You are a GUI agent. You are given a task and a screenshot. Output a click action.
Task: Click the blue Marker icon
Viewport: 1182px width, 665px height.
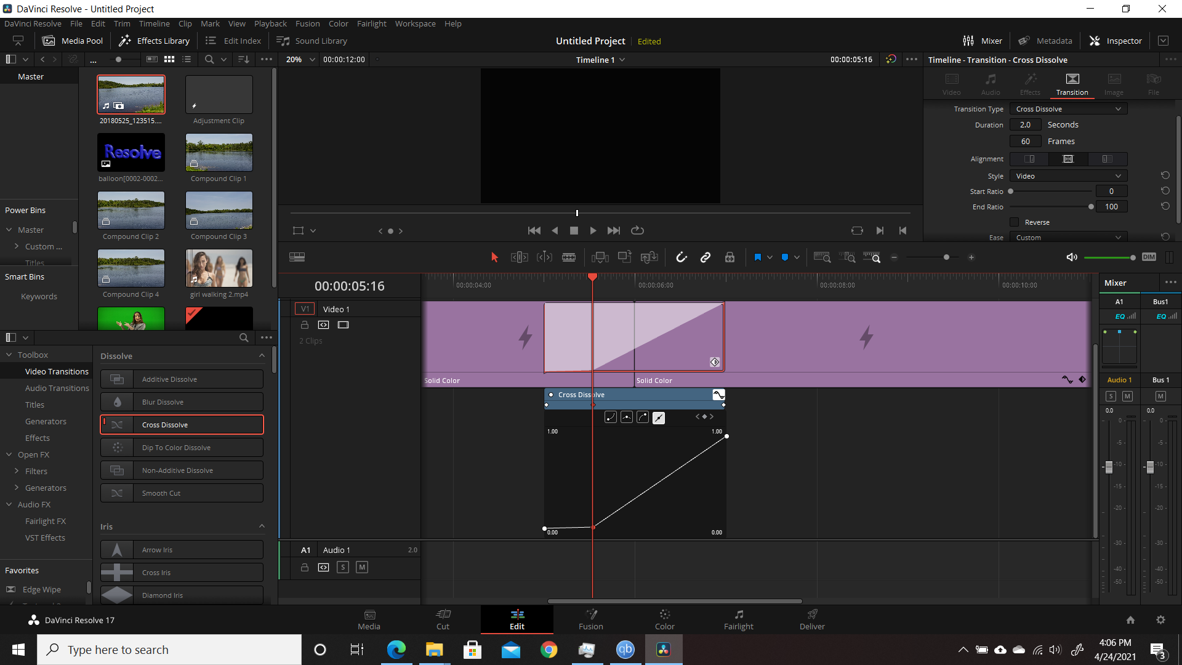tap(785, 257)
